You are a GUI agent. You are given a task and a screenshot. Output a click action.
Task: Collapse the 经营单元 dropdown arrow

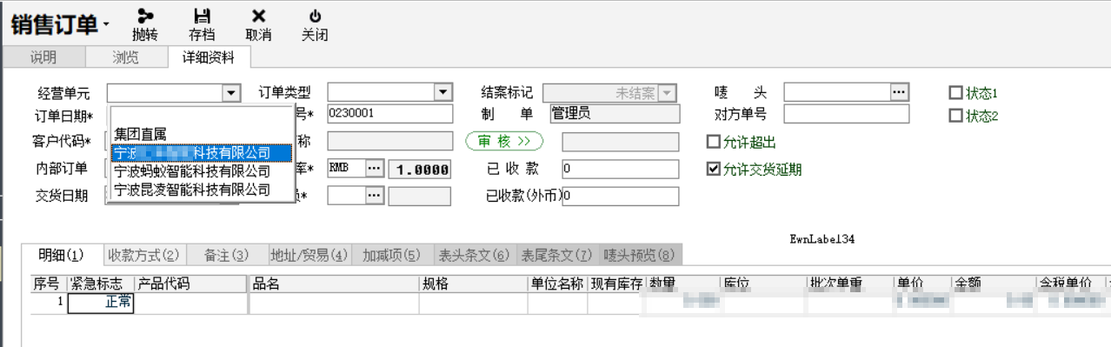point(231,92)
